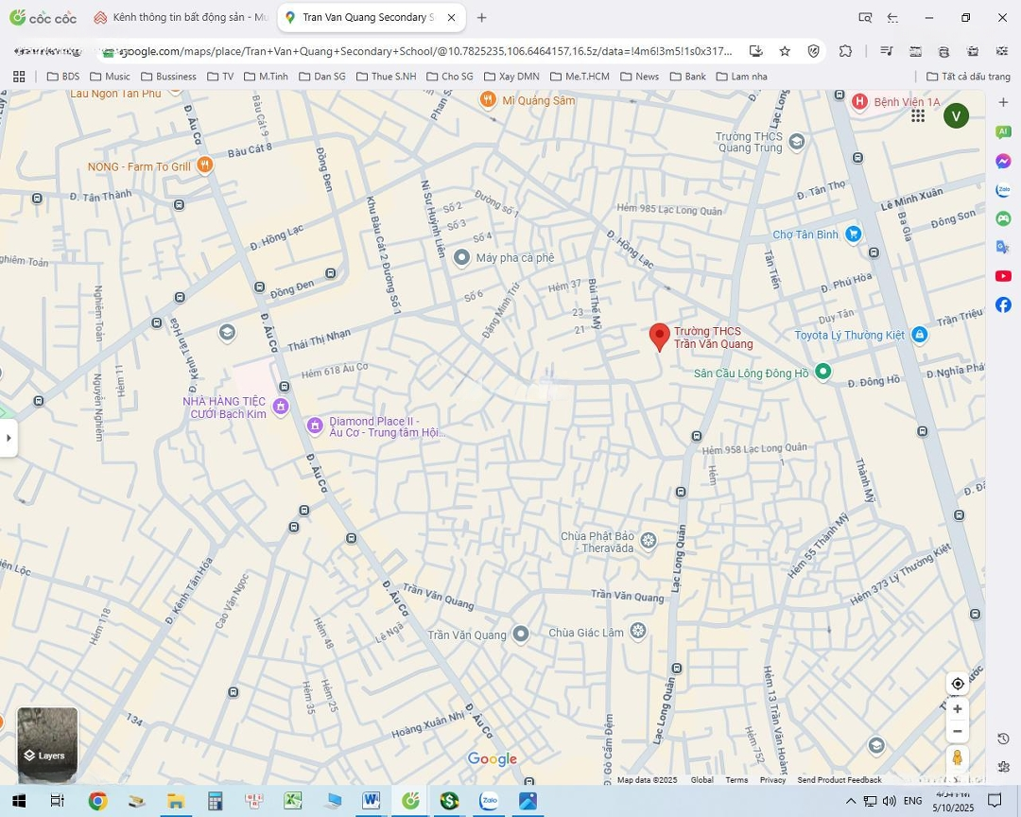Open Excel from the taskbar
Screen dimensions: 1021x817
293,801
